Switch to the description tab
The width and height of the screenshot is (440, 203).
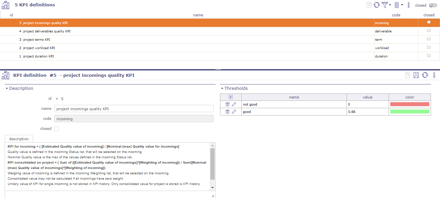[x=18, y=139]
